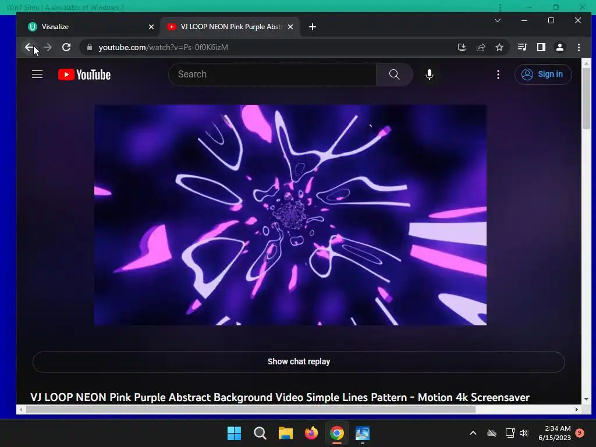Close the VJ LOOP NEON tab
Viewport: 596px width, 447px height.
tap(290, 27)
